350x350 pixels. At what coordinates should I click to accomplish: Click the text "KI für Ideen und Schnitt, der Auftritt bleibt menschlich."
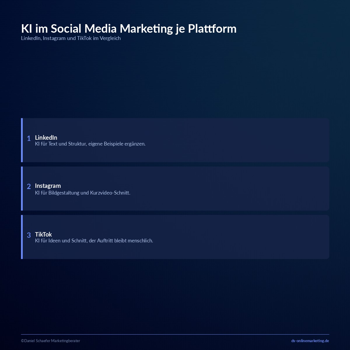pyautogui.click(x=94, y=241)
